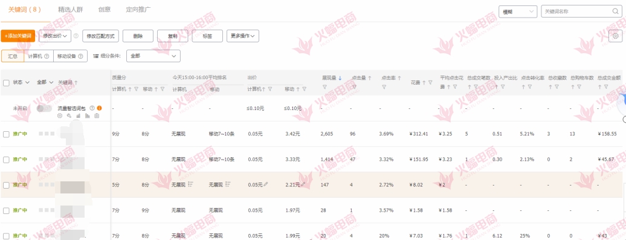
Task: Open ranking list icon in highlighted row's 计算机 column
Action: point(190,184)
